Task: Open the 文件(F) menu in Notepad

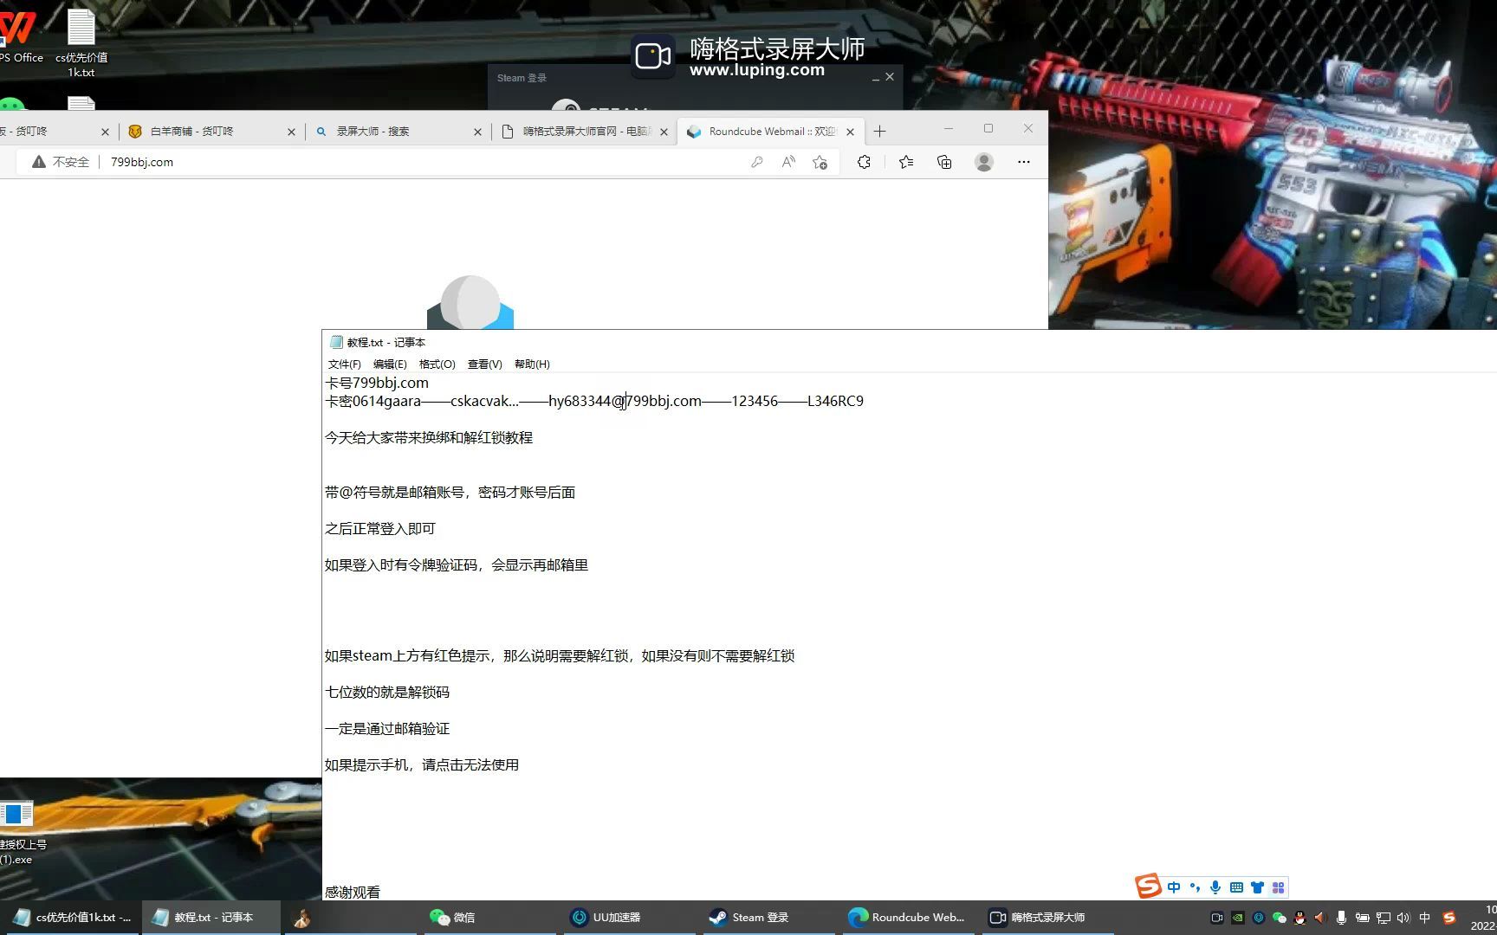Action: click(344, 364)
